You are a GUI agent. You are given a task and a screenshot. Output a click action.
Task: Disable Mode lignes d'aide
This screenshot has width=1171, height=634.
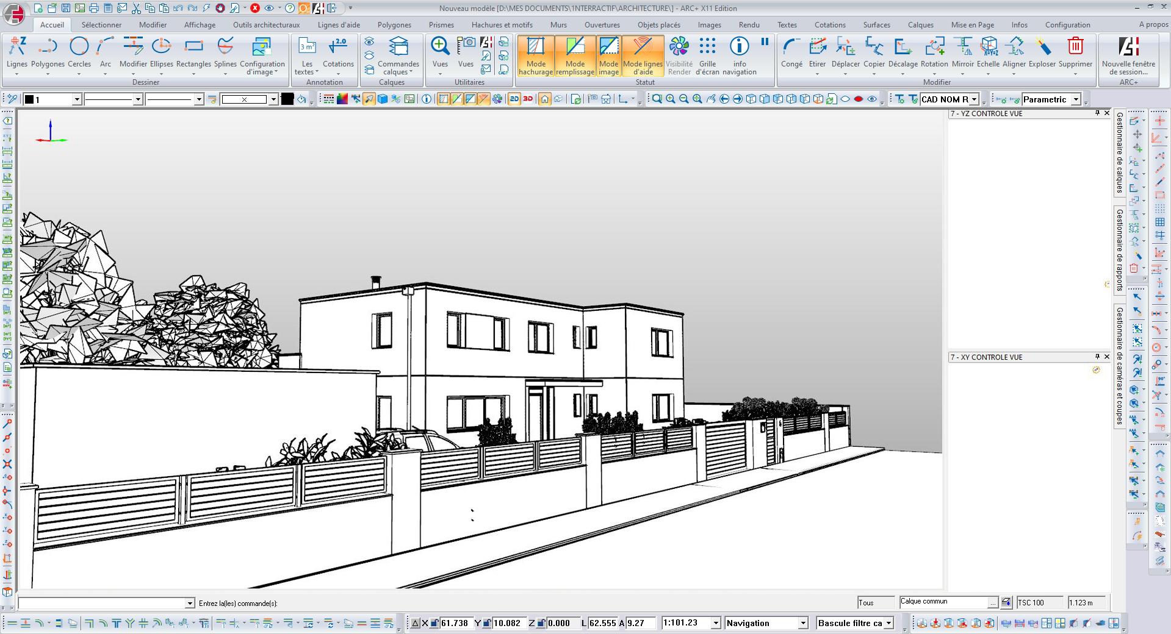pyautogui.click(x=643, y=55)
